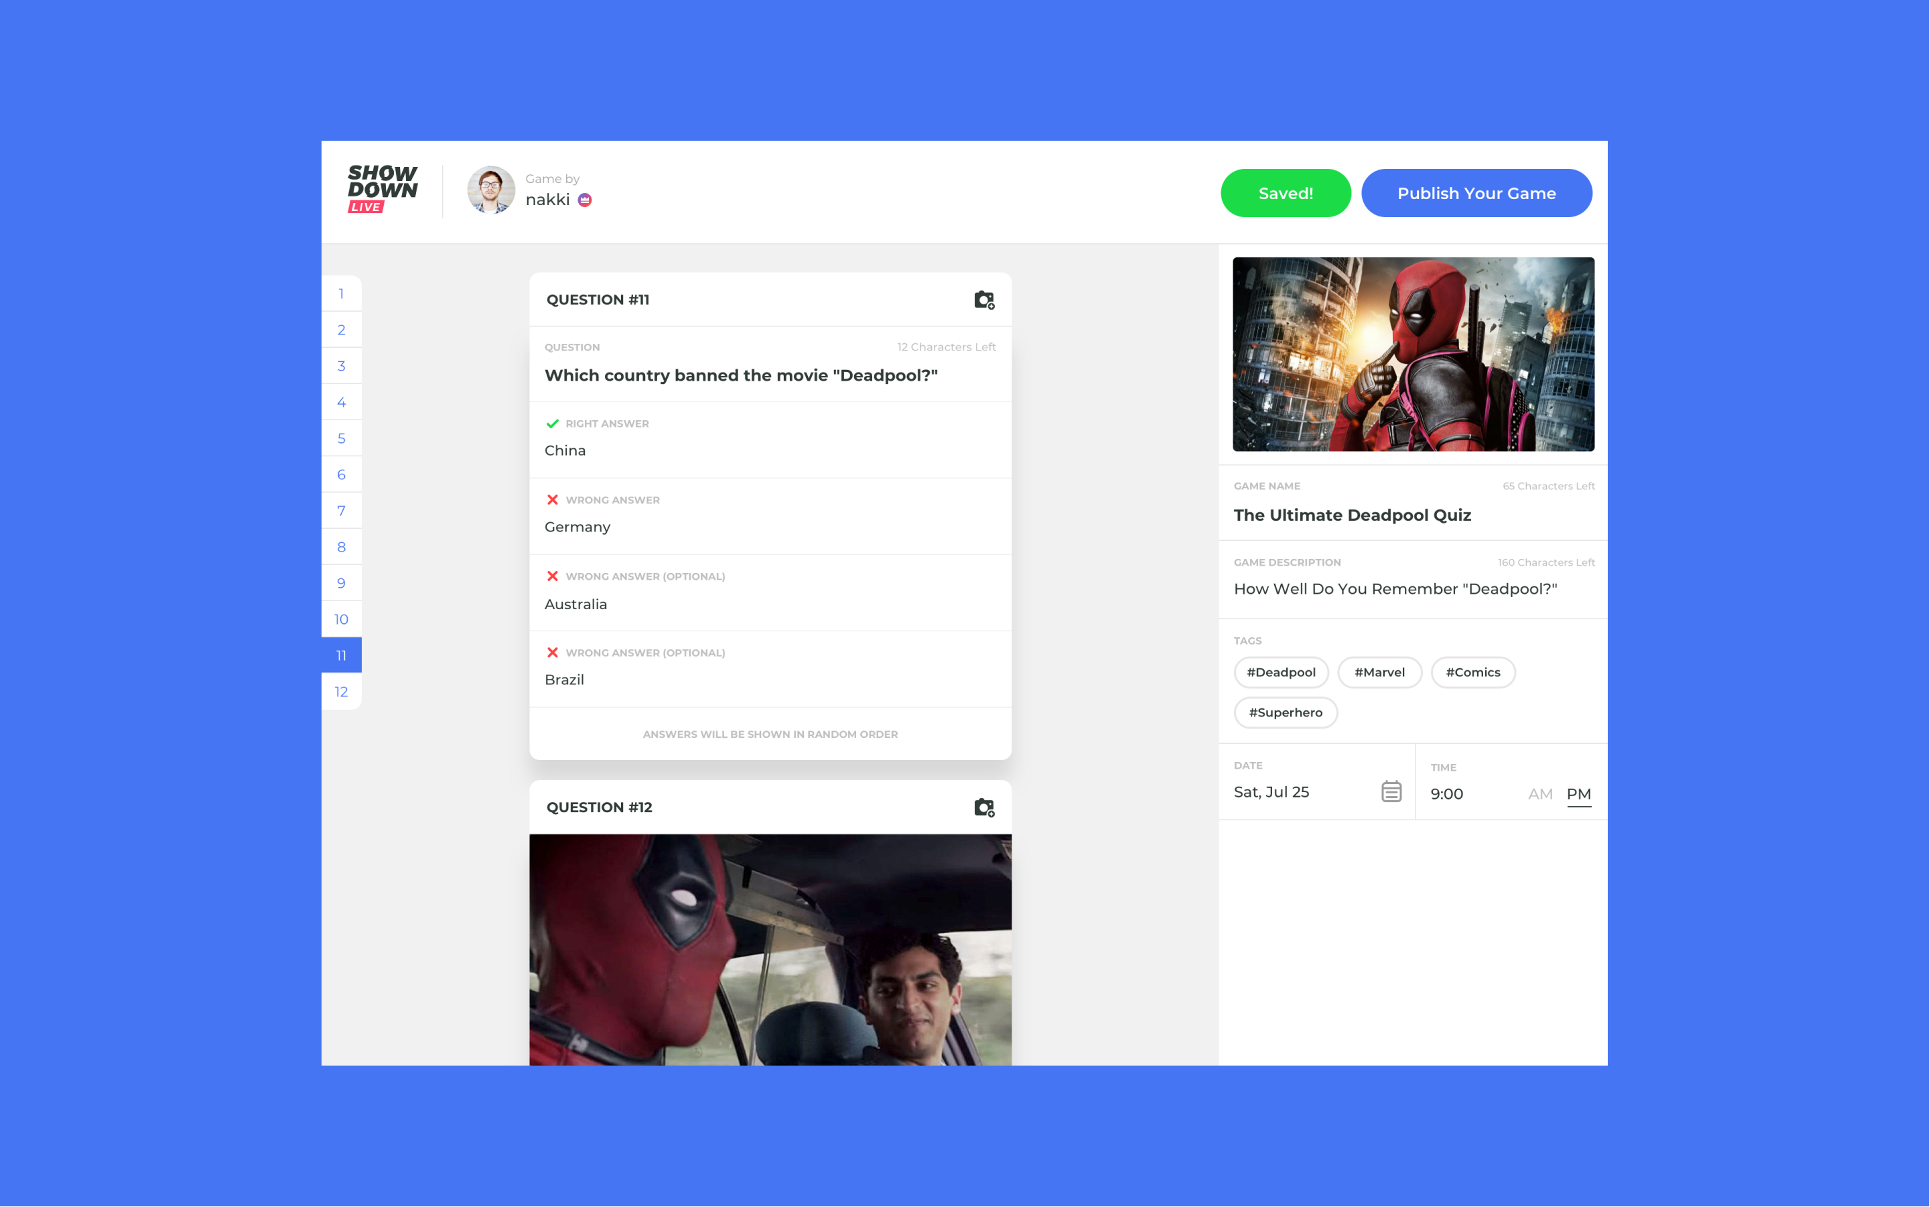The image size is (1930, 1207).
Task: Click the camera icon on Question #12
Action: 983,807
